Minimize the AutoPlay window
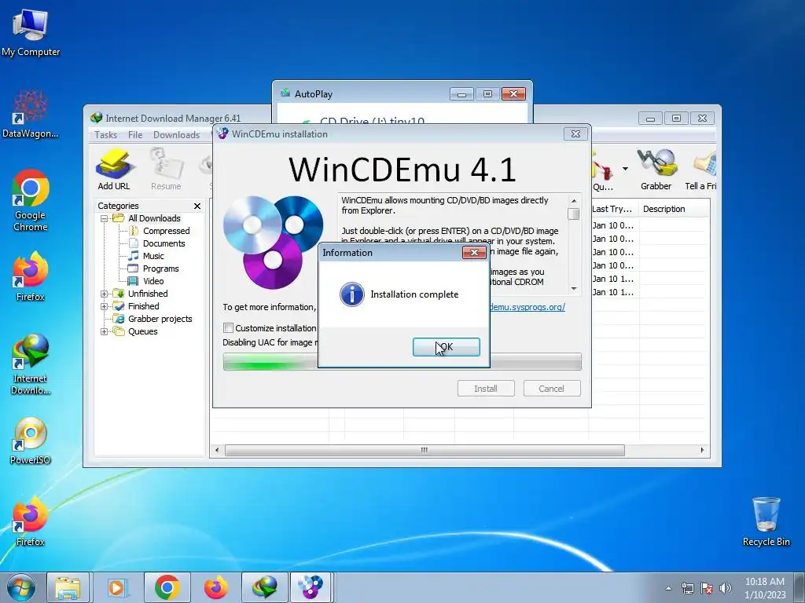805x603 pixels. pyautogui.click(x=461, y=94)
